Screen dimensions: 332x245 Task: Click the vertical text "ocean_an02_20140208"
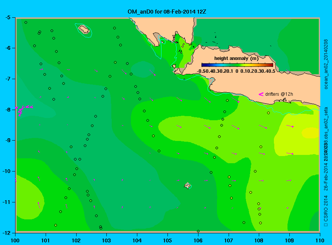tap(326, 64)
